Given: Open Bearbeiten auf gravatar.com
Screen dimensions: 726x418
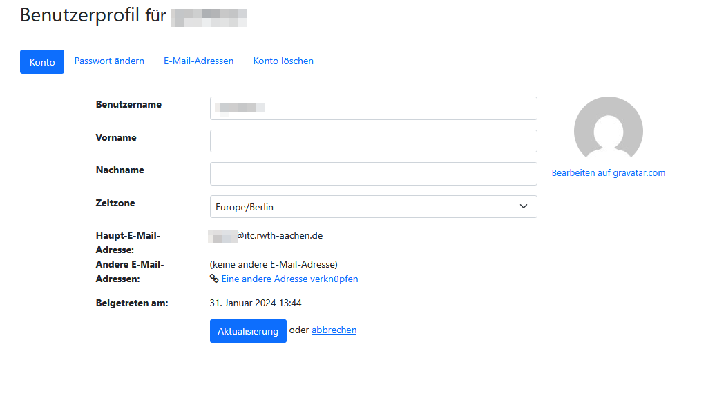Looking at the screenshot, I should coord(609,172).
